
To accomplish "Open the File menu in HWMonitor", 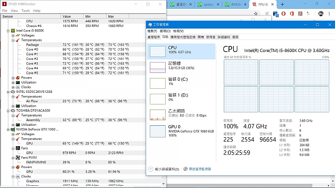I will pos(5,11).
